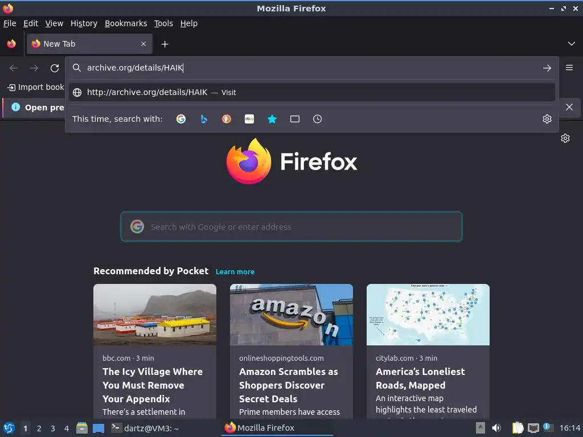Search History using the clock icon

click(x=318, y=119)
